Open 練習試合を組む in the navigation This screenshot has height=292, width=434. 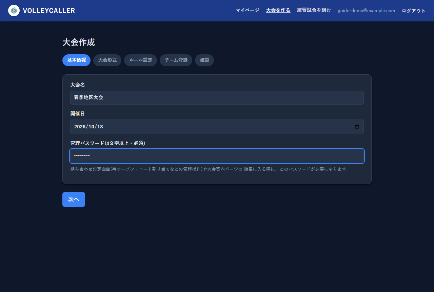point(314,10)
